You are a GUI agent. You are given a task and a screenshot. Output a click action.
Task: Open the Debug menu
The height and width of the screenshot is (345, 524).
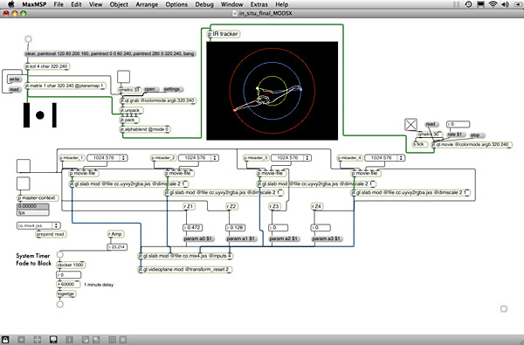(204, 4)
